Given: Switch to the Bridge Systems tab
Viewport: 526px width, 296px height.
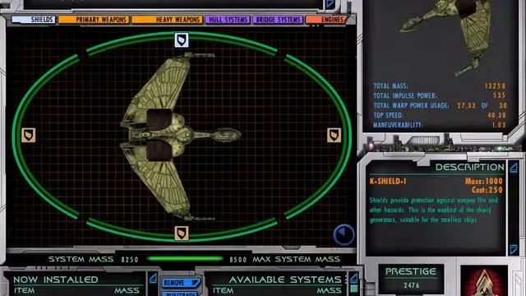Looking at the screenshot, I should coord(278,20).
